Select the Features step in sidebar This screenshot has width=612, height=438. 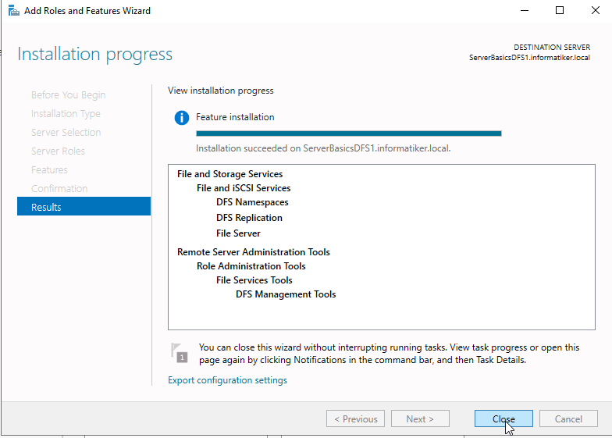click(x=49, y=170)
